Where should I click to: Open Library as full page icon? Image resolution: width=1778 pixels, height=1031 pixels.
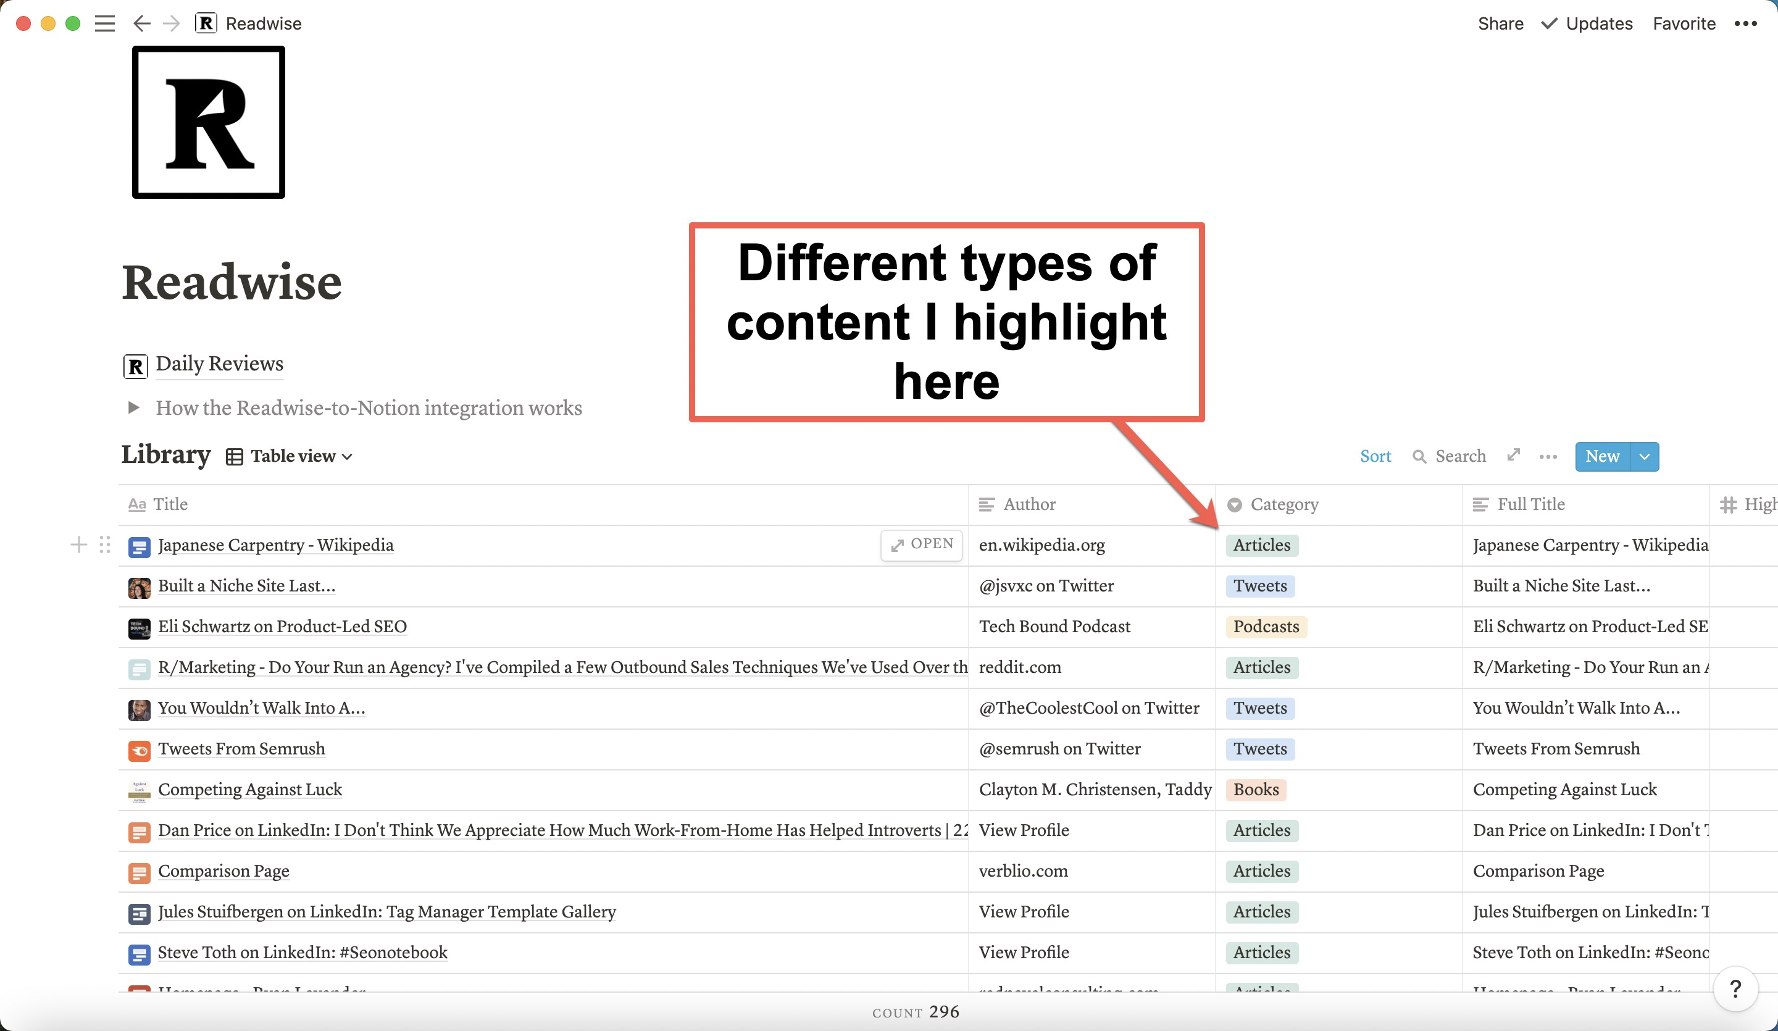point(1513,455)
